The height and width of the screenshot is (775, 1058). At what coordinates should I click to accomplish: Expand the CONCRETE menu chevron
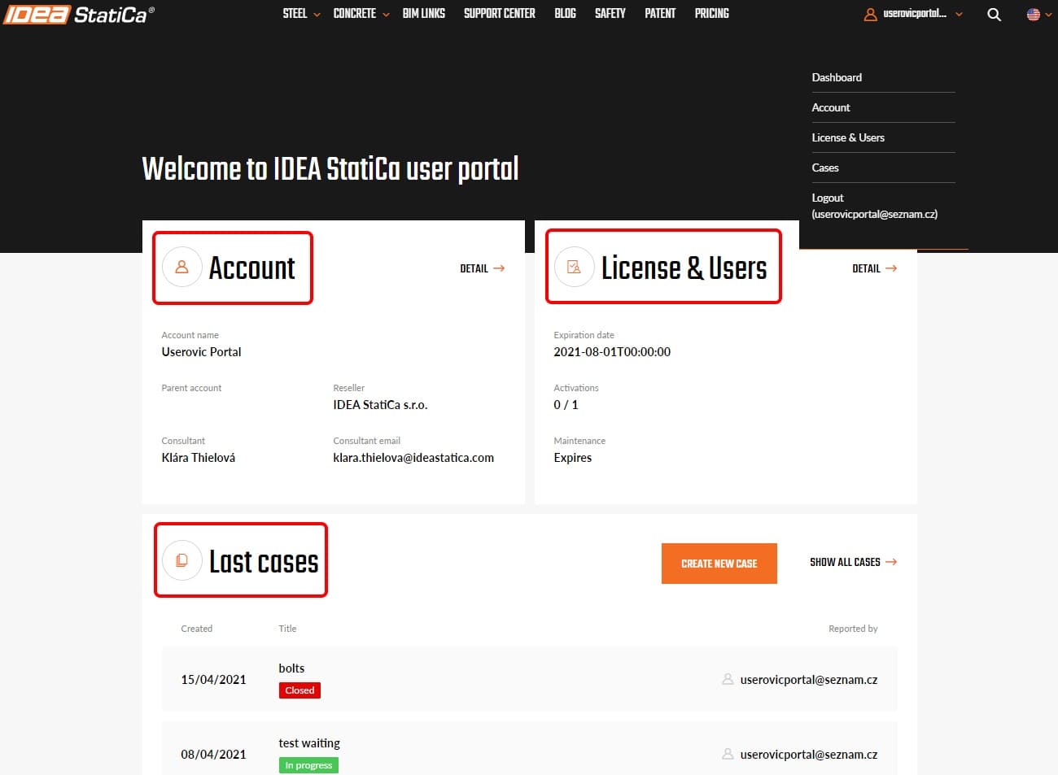click(386, 15)
